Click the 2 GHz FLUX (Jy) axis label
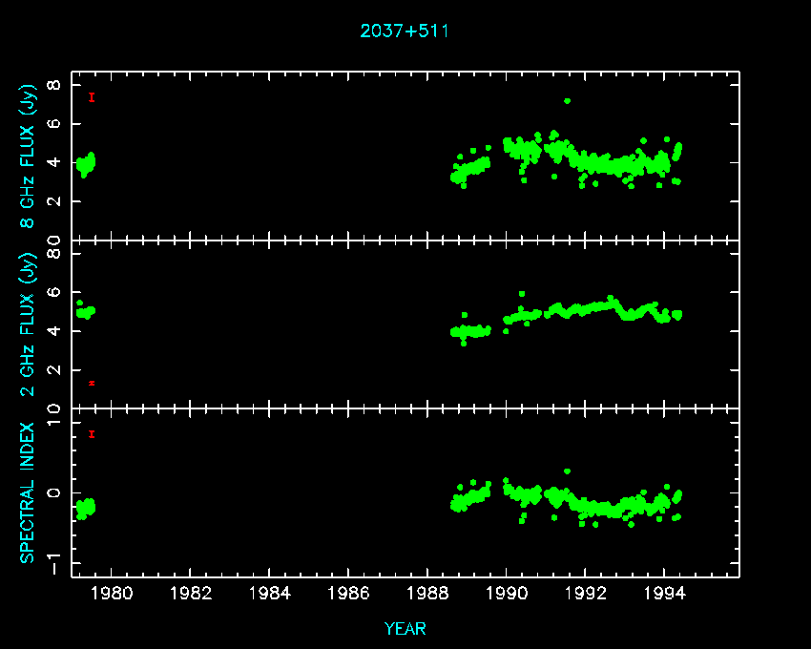811x649 pixels. [29, 324]
